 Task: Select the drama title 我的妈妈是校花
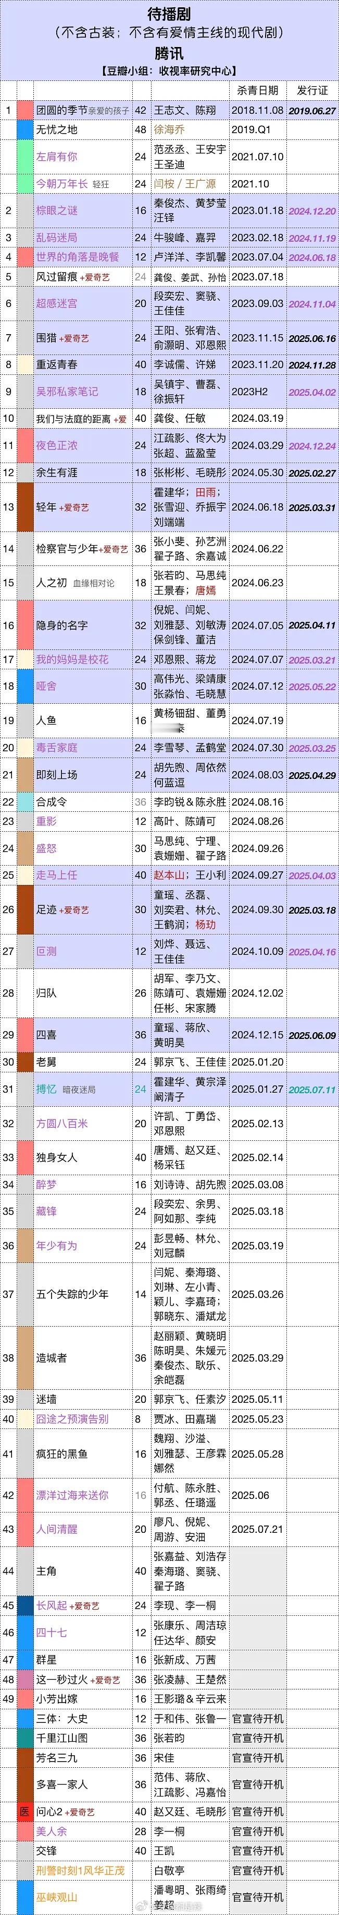(72, 659)
